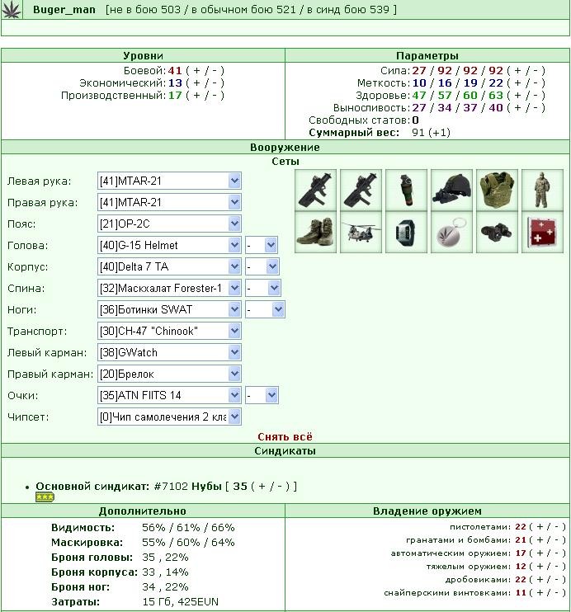Open the Голова G-15 Helmet dropdown

coord(169,246)
